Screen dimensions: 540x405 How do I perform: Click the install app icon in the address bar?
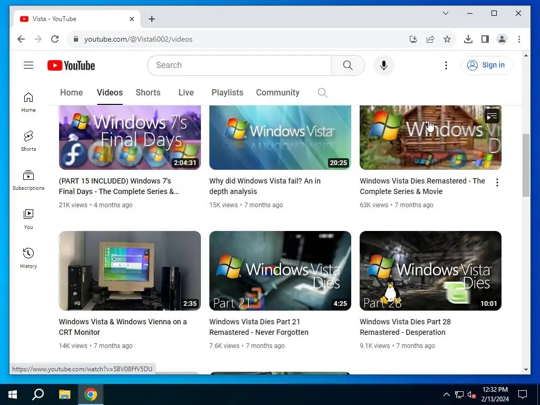(413, 39)
